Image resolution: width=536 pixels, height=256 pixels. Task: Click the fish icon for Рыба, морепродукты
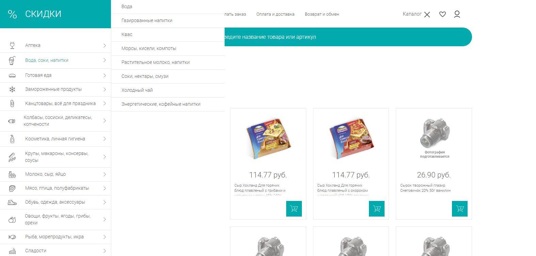pyautogui.click(x=12, y=237)
